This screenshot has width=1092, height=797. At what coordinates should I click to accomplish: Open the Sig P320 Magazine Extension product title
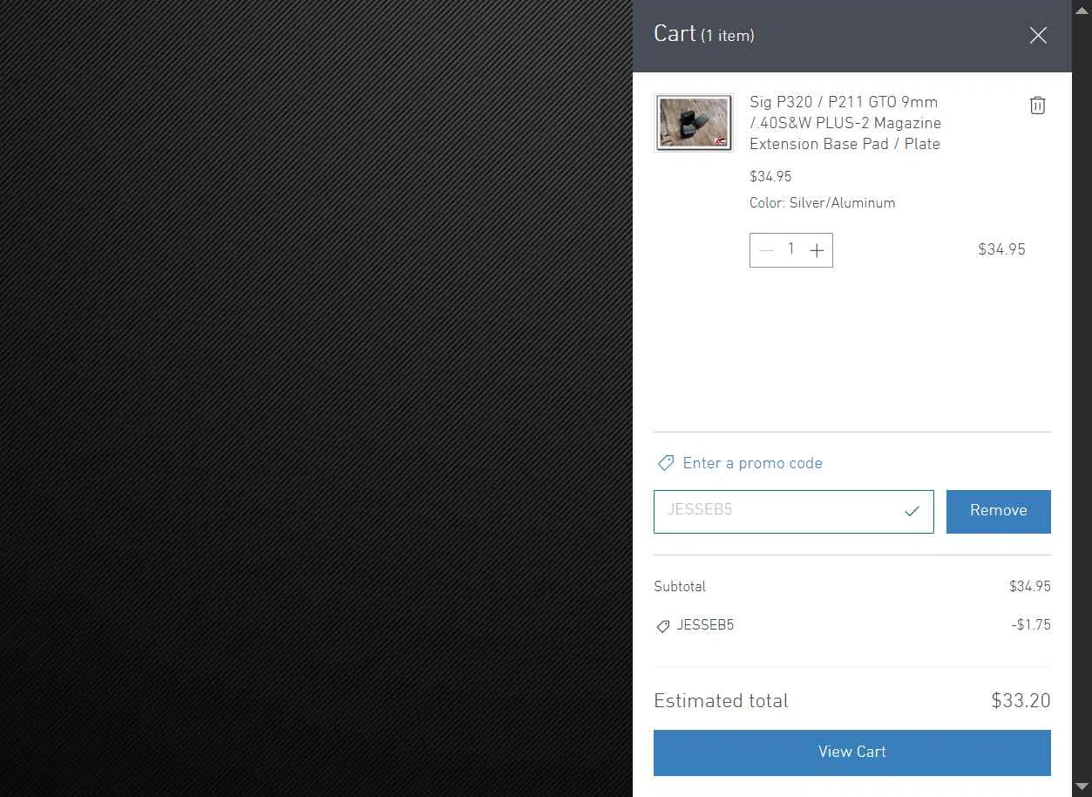click(845, 123)
